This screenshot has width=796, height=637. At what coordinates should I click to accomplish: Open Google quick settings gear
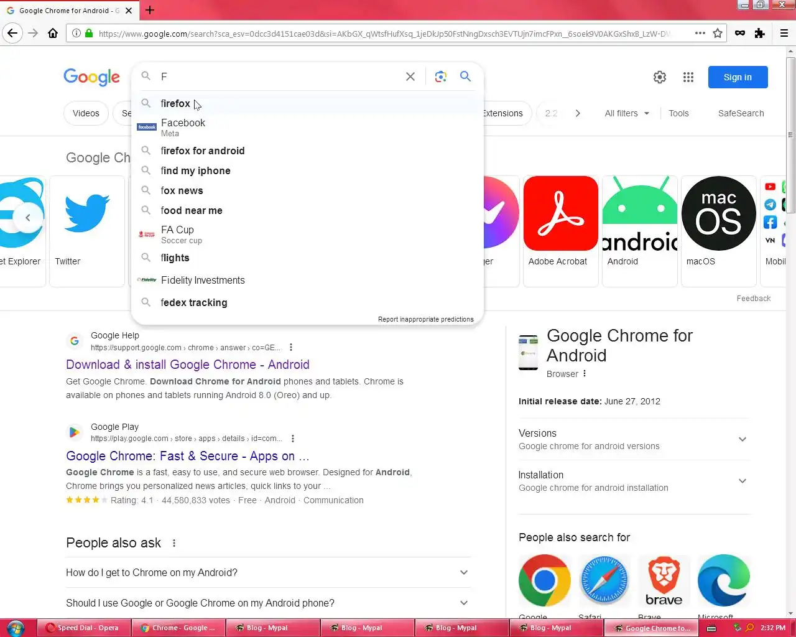click(x=660, y=77)
